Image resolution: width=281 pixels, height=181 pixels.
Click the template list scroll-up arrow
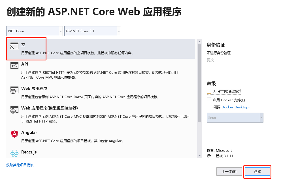199,42
